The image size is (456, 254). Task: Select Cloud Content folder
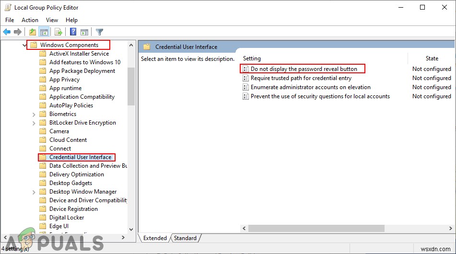click(68, 140)
